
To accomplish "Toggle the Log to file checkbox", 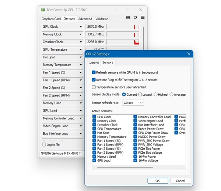I will (x=44, y=144).
